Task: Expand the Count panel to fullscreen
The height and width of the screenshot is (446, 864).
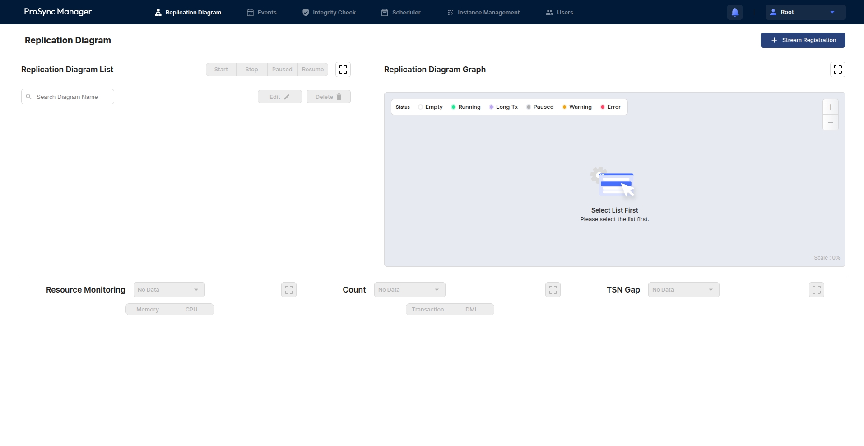Action: (553, 290)
